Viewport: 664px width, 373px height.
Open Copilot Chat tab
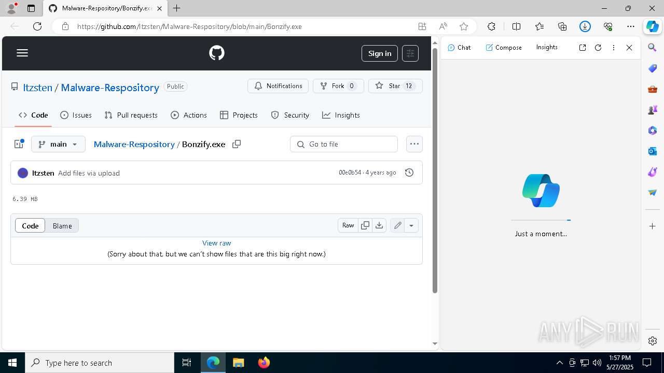coord(459,47)
